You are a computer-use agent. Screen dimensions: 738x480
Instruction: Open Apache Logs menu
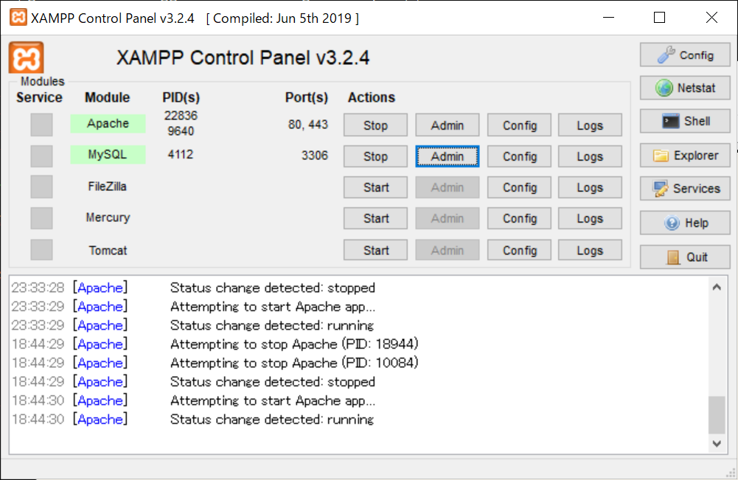tap(590, 125)
